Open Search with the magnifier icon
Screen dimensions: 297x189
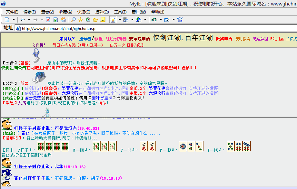click(73, 20)
